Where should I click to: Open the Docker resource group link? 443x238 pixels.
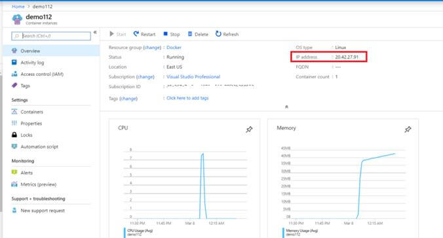(174, 47)
